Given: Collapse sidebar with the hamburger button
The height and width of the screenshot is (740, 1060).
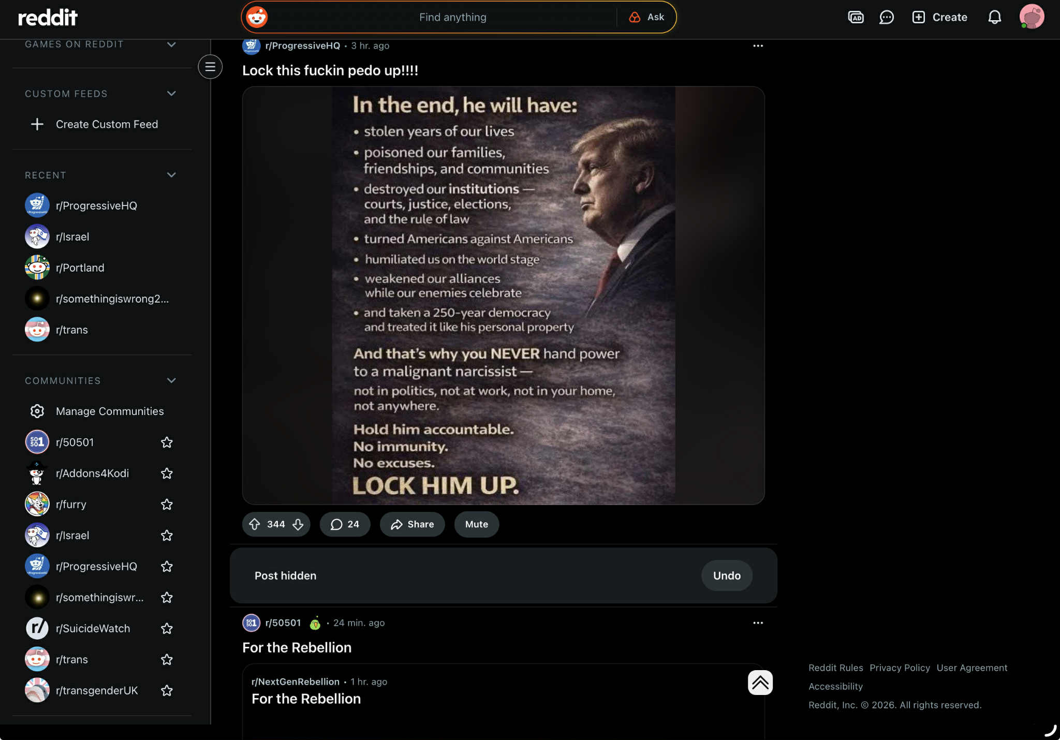Looking at the screenshot, I should 210,67.
